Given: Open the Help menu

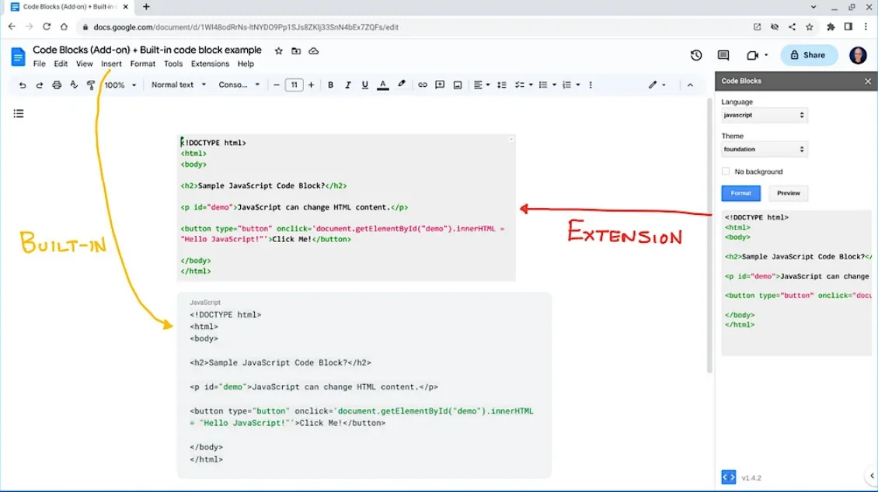Looking at the screenshot, I should click(x=246, y=64).
